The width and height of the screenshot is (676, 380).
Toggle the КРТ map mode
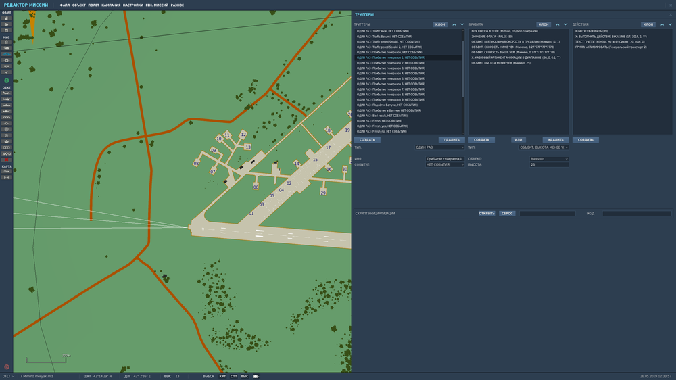pyautogui.click(x=222, y=376)
